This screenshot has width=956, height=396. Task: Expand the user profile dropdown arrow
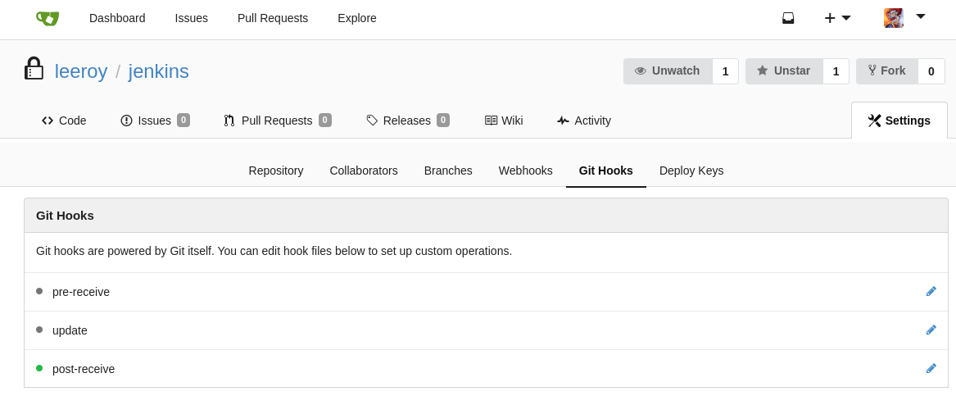(x=921, y=16)
